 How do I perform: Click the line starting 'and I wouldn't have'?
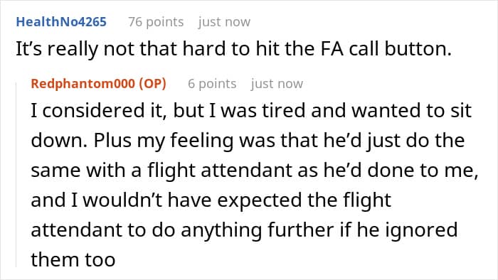click(x=211, y=200)
